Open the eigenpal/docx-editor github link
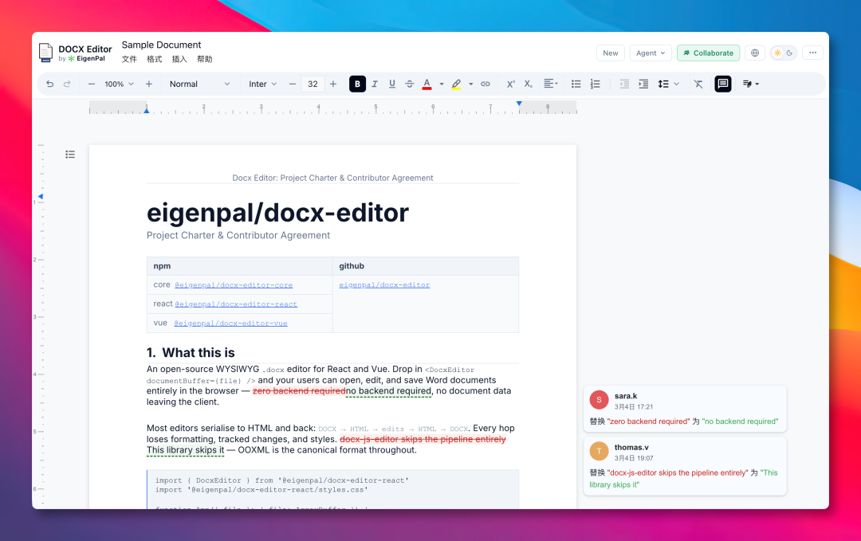The image size is (861, 541). 384,285
